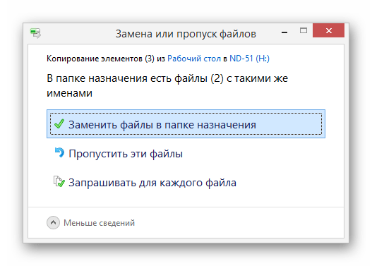Open the Рабочий стол source link
The width and height of the screenshot is (372, 266).
coord(194,59)
